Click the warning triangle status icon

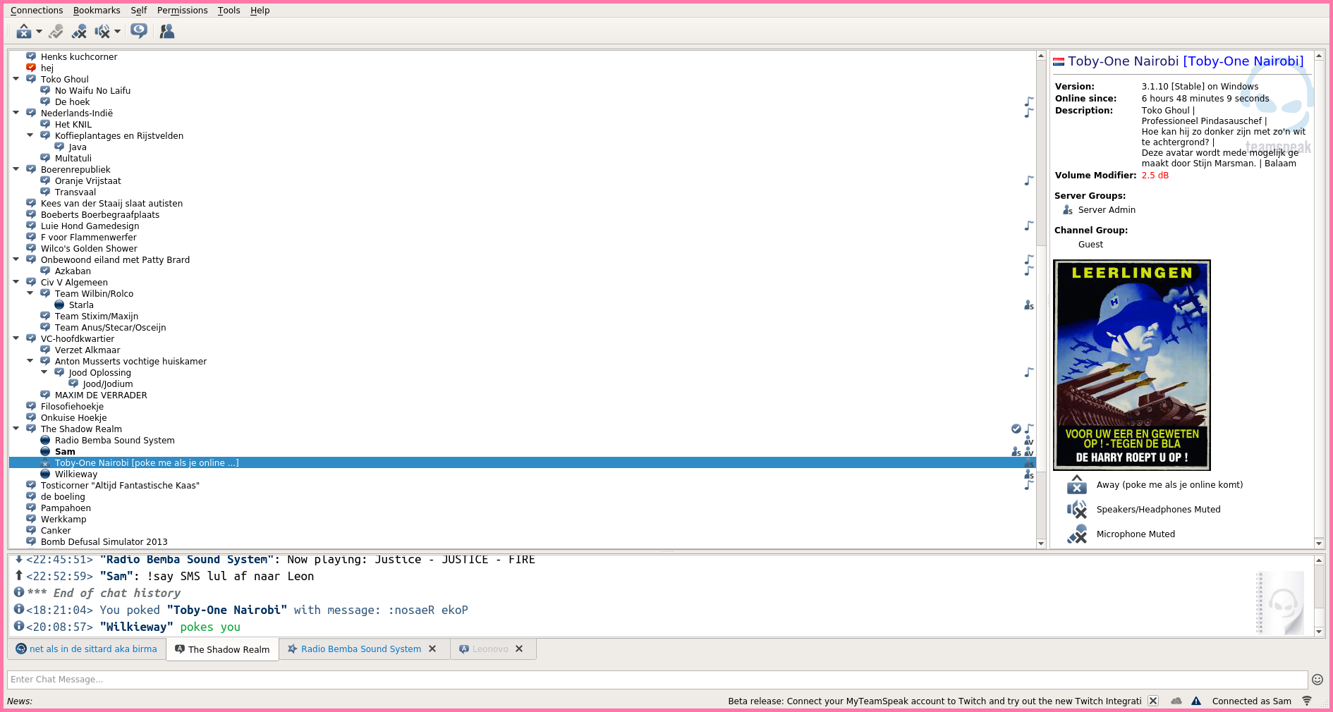point(1196,701)
